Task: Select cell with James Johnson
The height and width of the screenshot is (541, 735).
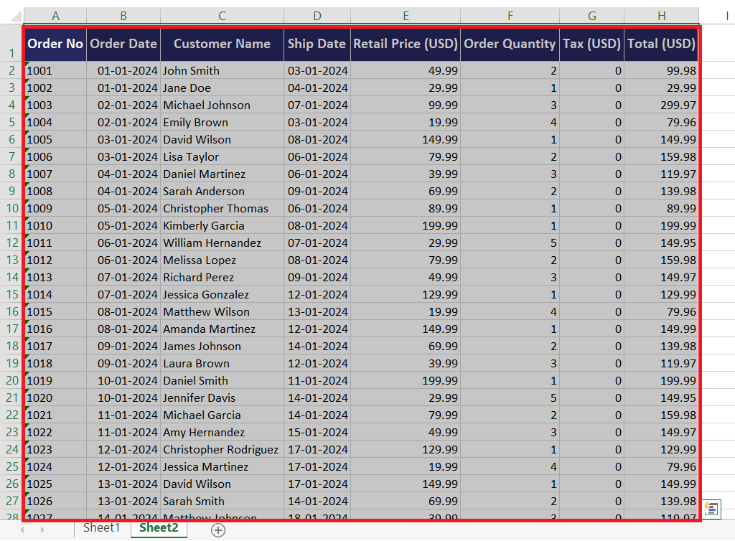Action: click(x=223, y=346)
